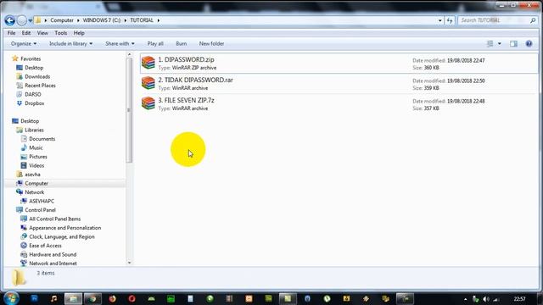Select the 2. TIDAK DIPASSWORD.rar archive icon
This screenshot has height=305, width=543.
[x=148, y=83]
